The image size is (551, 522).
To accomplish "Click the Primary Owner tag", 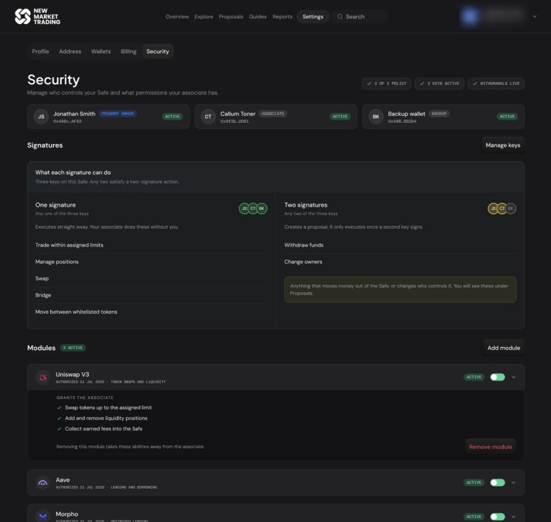I will click(x=118, y=113).
